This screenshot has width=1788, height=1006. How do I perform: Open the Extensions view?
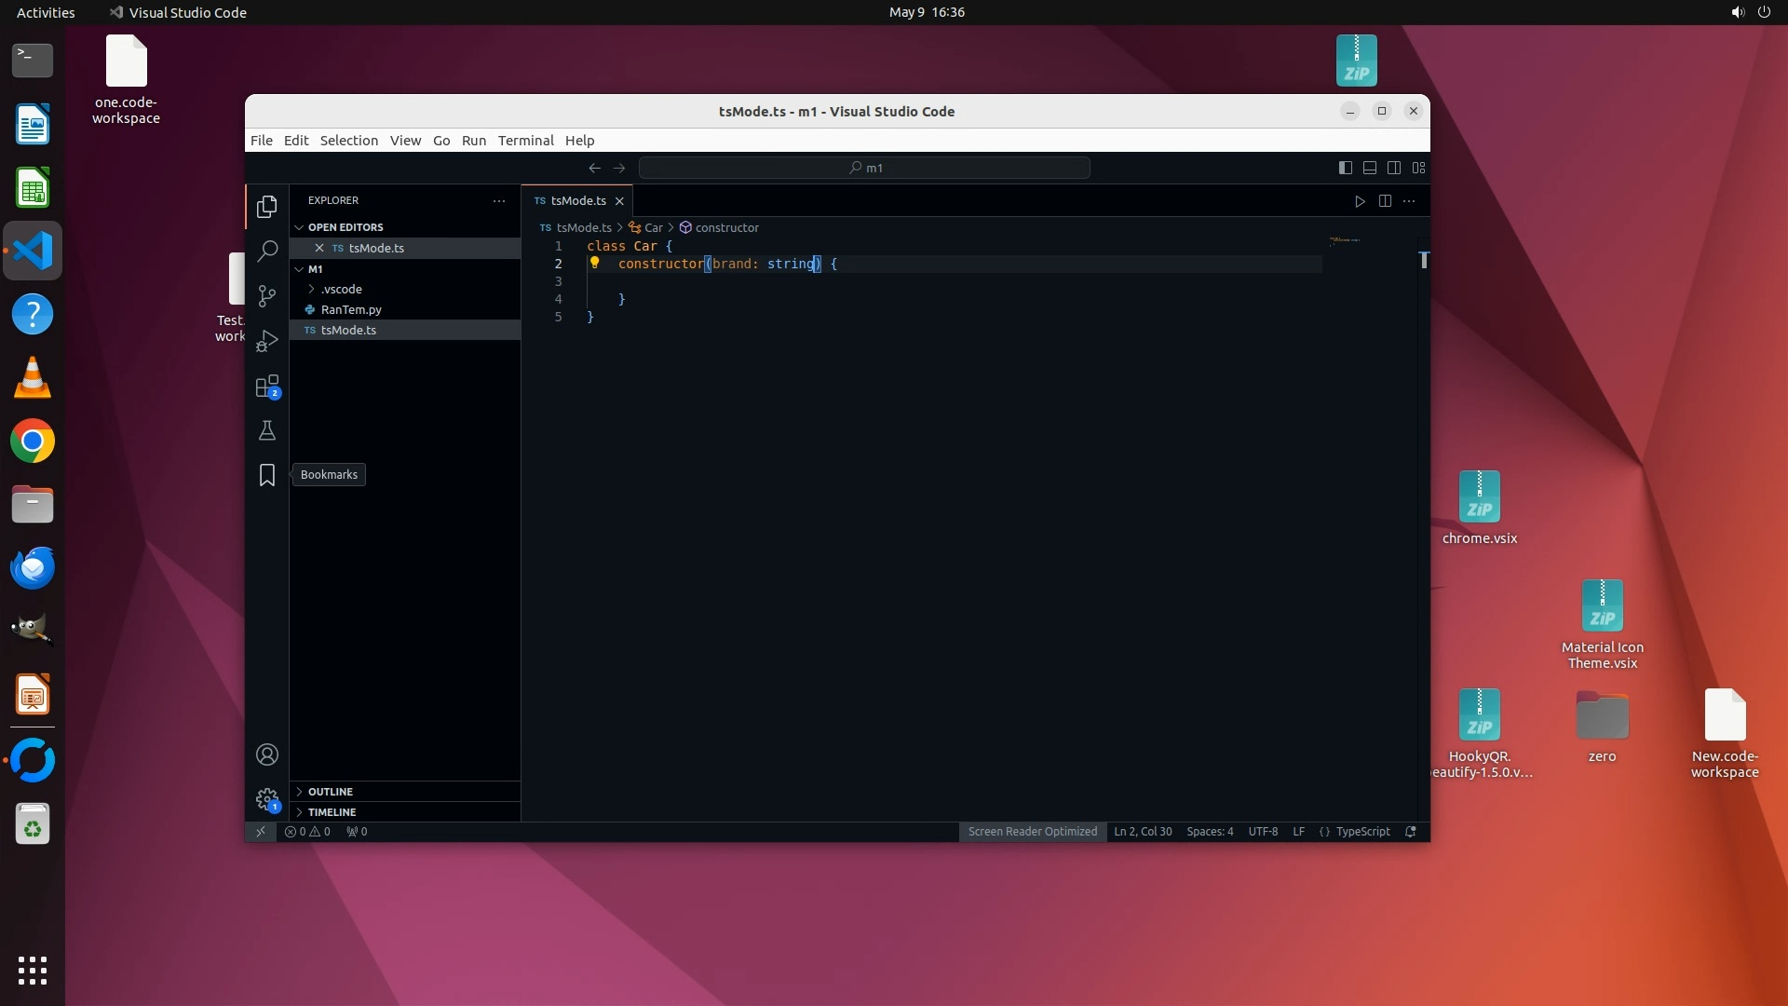pyautogui.click(x=267, y=387)
